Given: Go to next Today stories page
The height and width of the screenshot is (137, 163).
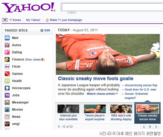Looking at the screenshot, I should click(x=156, y=127).
